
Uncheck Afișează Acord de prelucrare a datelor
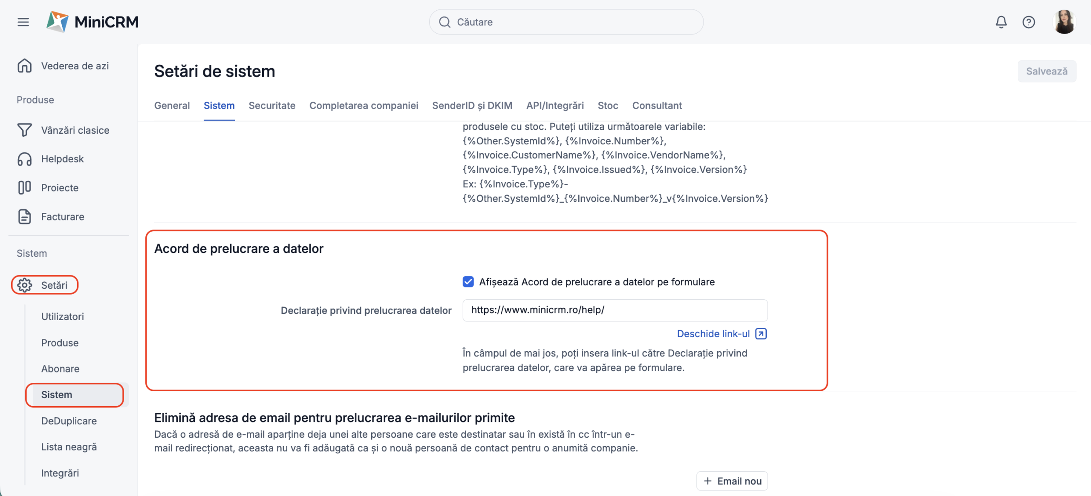click(468, 282)
